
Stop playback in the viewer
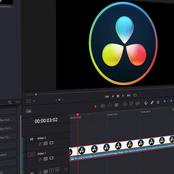pyautogui.click(x=118, y=96)
